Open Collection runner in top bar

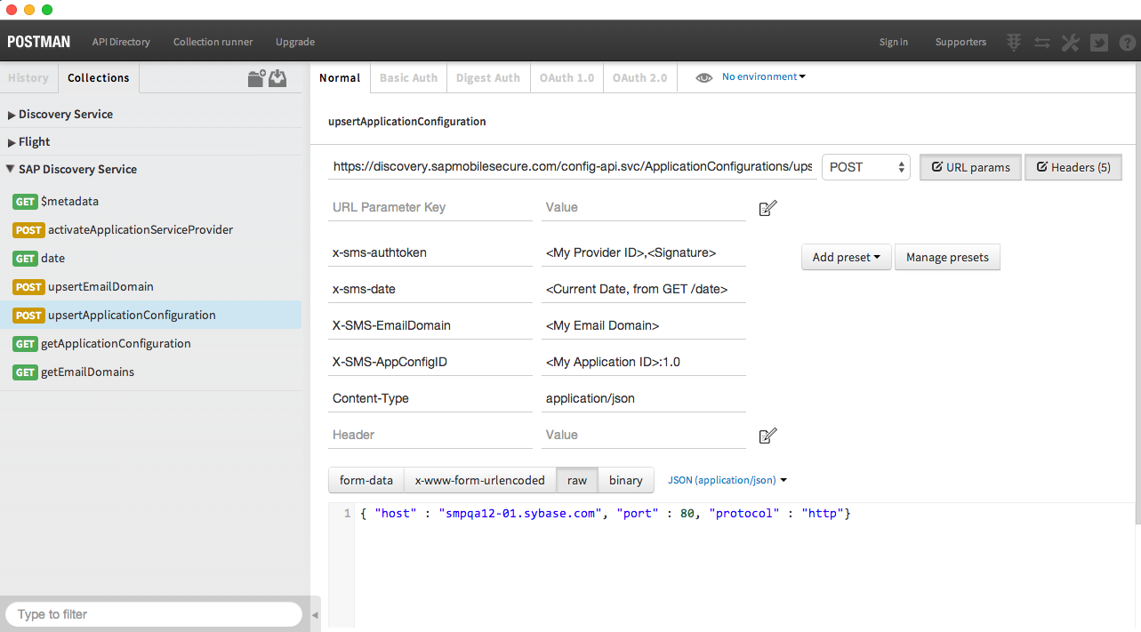tap(213, 42)
